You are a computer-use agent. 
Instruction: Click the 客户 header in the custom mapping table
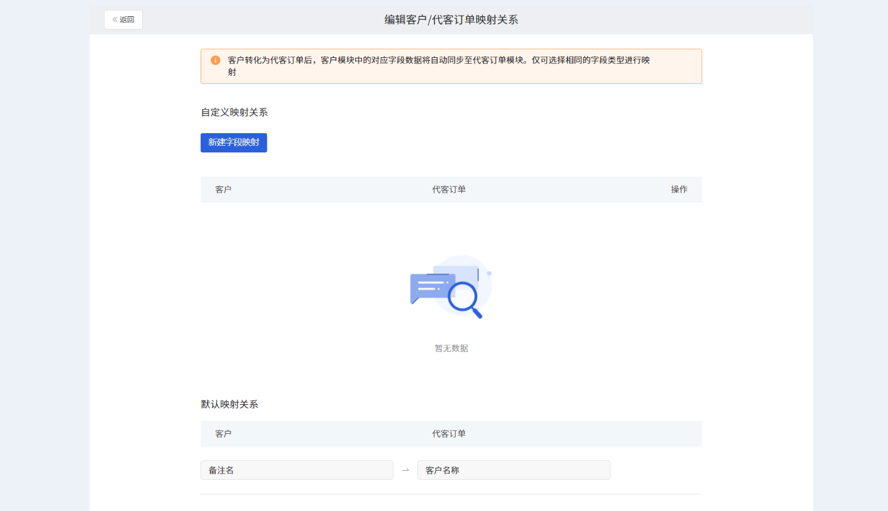(x=224, y=189)
